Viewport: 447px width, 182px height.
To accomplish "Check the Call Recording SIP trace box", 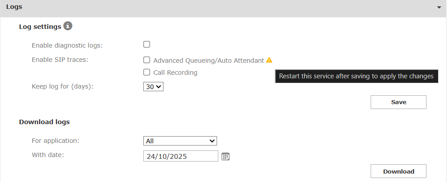I will [146, 72].
